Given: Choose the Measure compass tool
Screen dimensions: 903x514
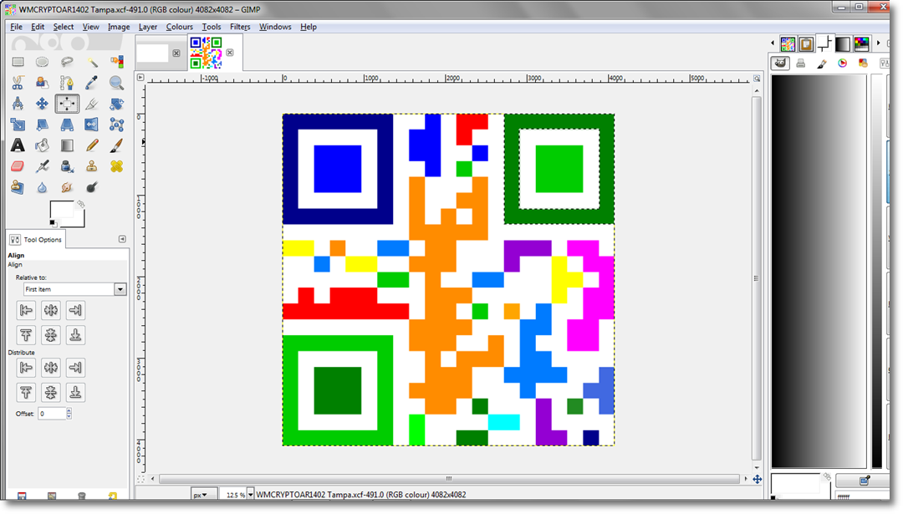Looking at the screenshot, I should click(x=18, y=104).
